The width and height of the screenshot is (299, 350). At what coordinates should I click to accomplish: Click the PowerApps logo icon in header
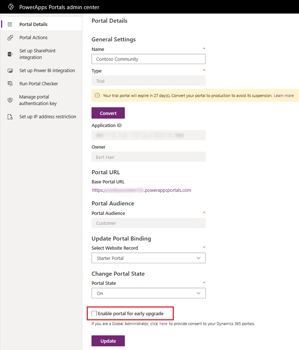click(11, 7)
